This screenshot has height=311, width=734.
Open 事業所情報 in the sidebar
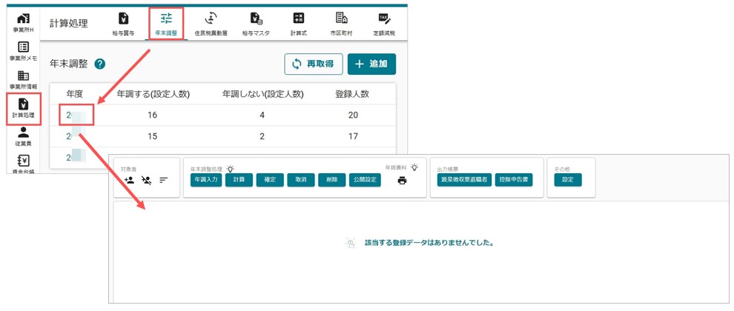click(x=24, y=79)
